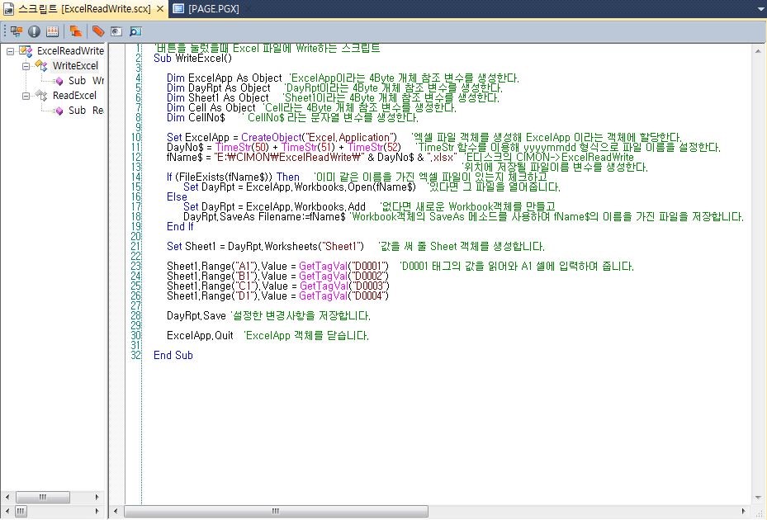Select the Sub Wr entry under WriteExcel

86,81
